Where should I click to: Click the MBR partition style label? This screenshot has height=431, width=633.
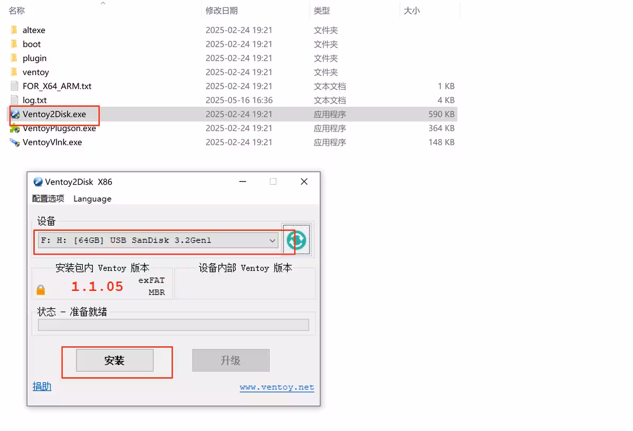pyautogui.click(x=157, y=292)
